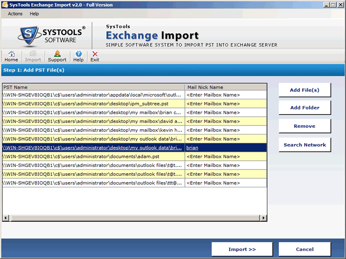Click the Add Folder button
Image resolution: width=346 pixels, height=259 pixels.
pos(305,108)
